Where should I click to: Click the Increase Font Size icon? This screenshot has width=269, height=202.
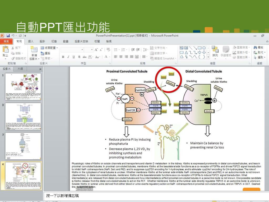click(96, 49)
